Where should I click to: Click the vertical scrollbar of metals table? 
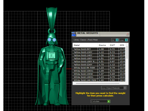coord(127,52)
